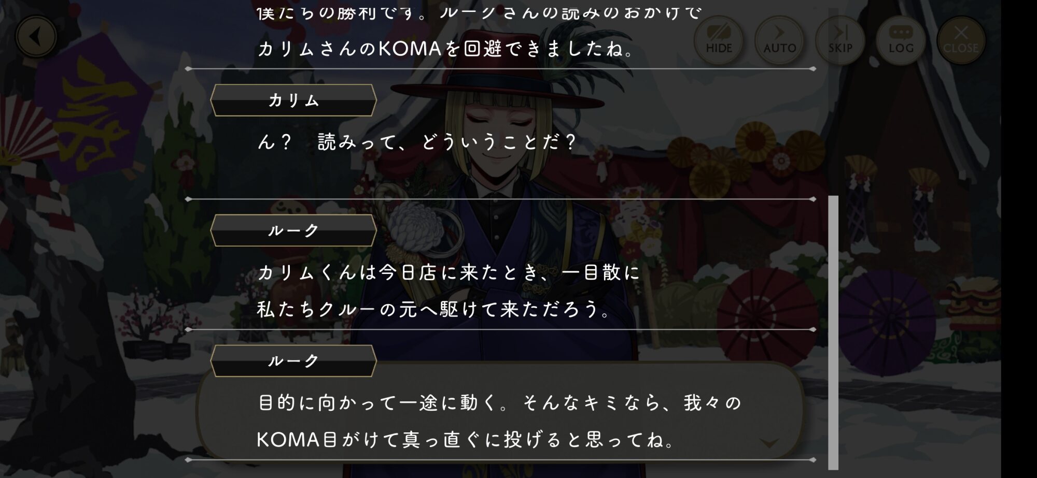Tap the back arrow icon
The height and width of the screenshot is (478, 1037).
coord(36,37)
